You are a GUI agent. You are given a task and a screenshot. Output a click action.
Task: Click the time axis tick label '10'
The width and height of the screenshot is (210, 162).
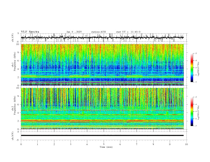point(186,144)
